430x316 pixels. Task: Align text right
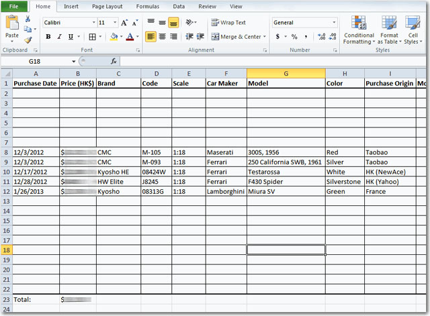(x=173, y=36)
